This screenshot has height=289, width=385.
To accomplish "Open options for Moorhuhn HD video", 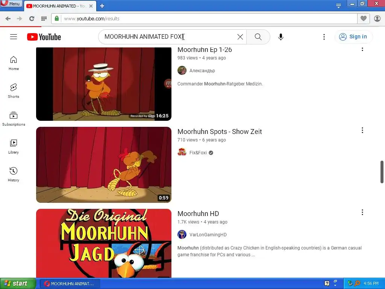I will [362, 212].
